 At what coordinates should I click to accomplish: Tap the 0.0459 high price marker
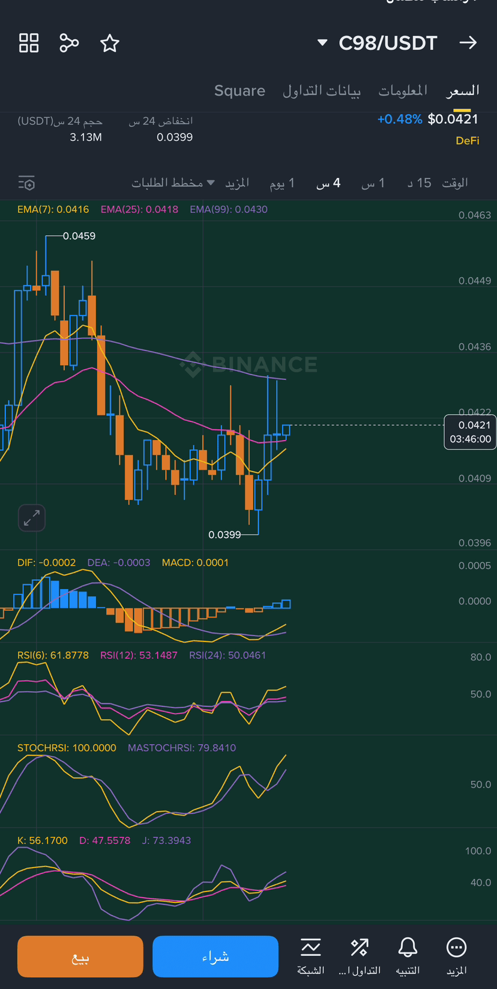[x=79, y=236]
